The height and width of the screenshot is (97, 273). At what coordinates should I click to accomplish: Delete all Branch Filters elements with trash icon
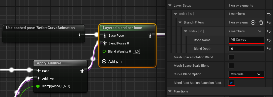click(261, 22)
